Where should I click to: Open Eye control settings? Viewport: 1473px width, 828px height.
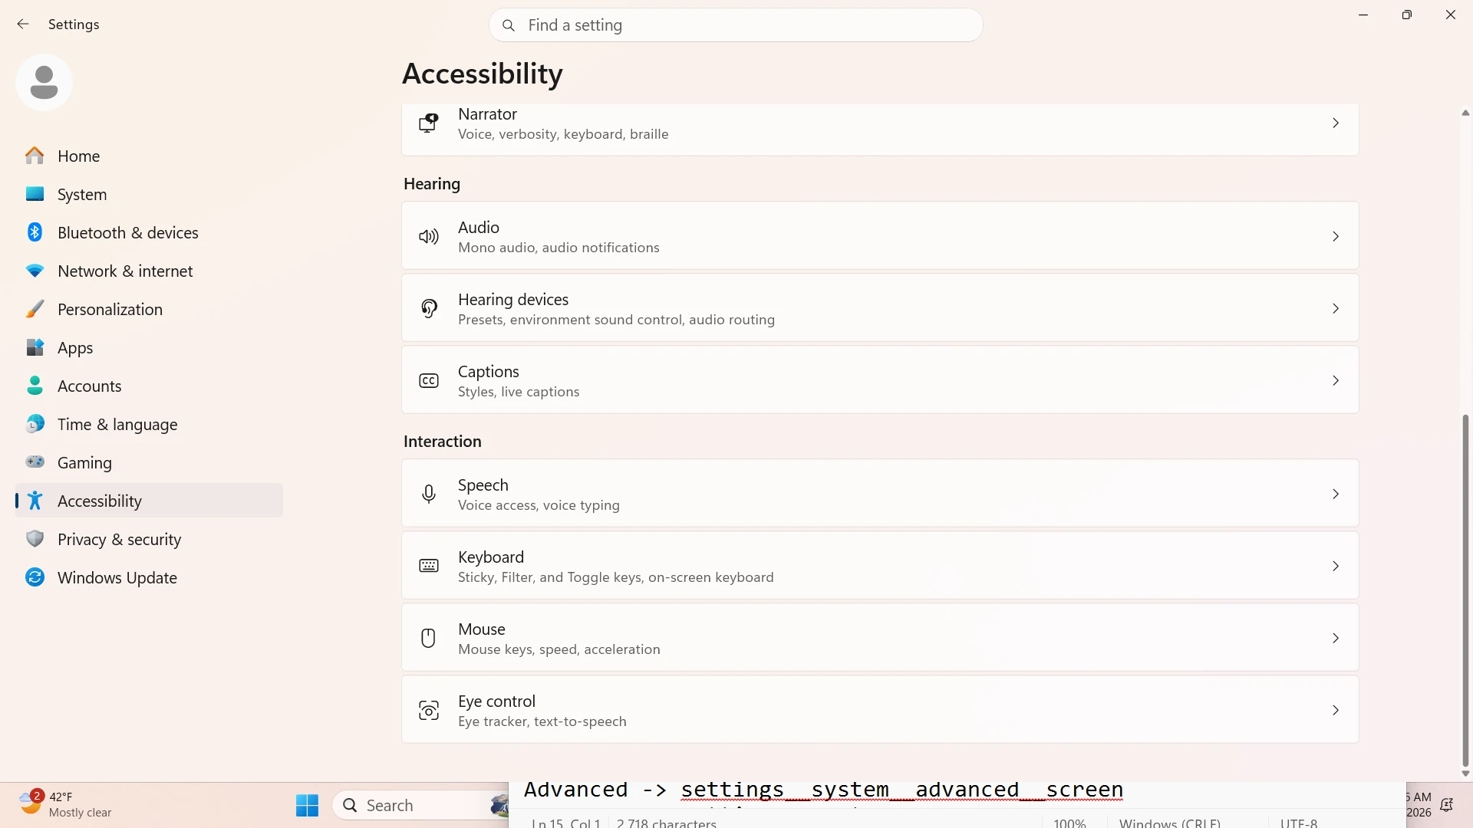point(880,710)
